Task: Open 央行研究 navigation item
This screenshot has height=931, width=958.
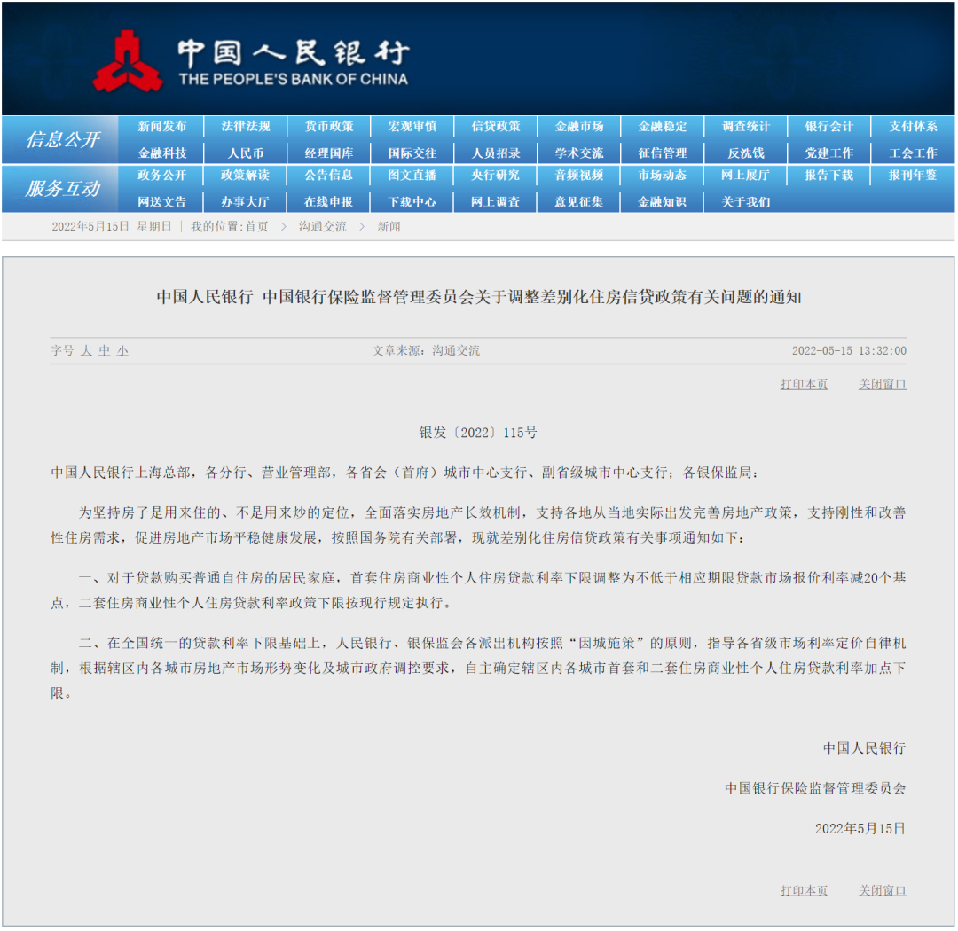Action: click(496, 176)
